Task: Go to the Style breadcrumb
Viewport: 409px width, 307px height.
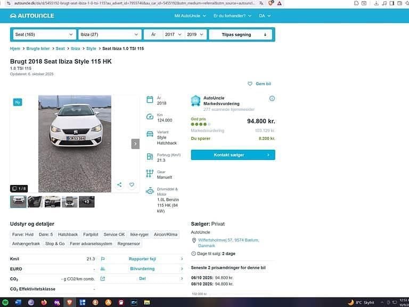Action: coord(91,49)
